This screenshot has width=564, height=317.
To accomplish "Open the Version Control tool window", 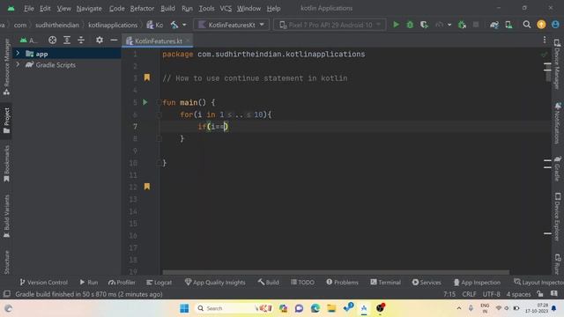I will [x=43, y=282].
